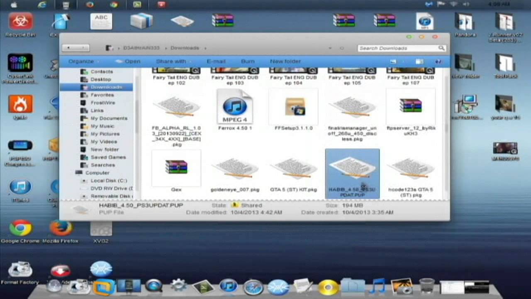Click the blue music note dock icon
Image resolution: width=531 pixels, height=299 pixels.
[x=377, y=286]
